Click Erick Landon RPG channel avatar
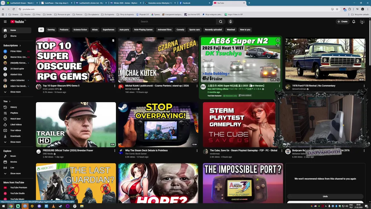The height and width of the screenshot is (209, 371). [39, 87]
